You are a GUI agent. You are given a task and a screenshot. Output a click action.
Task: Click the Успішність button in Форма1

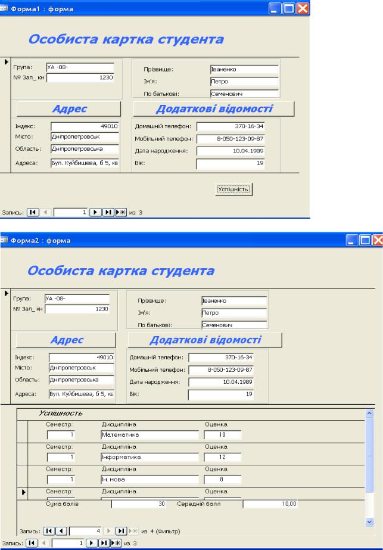click(x=233, y=189)
